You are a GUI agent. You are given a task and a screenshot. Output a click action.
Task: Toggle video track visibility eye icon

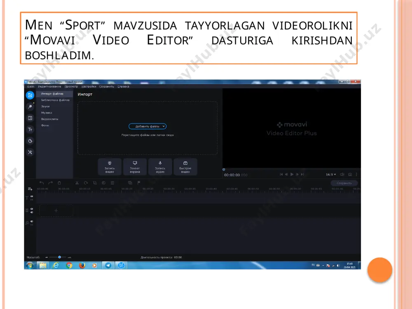pyautogui.click(x=32, y=209)
